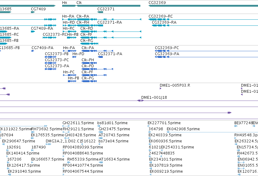Select transcript CG7409-RA
Image resolution: width=258 pixels, height=176 pixels.
(42, 28)
